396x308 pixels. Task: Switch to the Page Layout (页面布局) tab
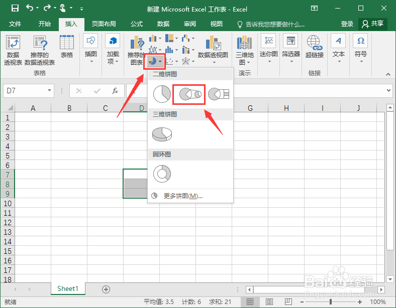click(x=104, y=24)
